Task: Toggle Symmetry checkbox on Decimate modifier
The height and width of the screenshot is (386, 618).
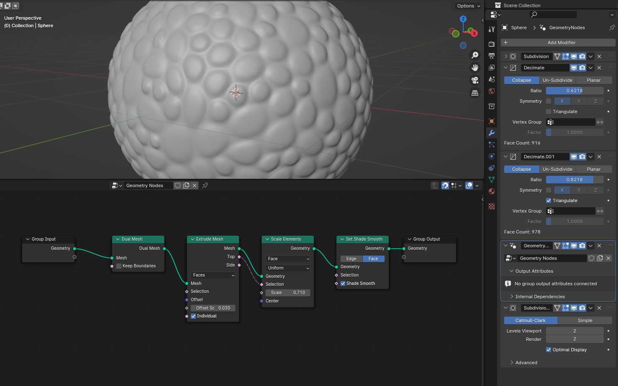Action: 549,101
